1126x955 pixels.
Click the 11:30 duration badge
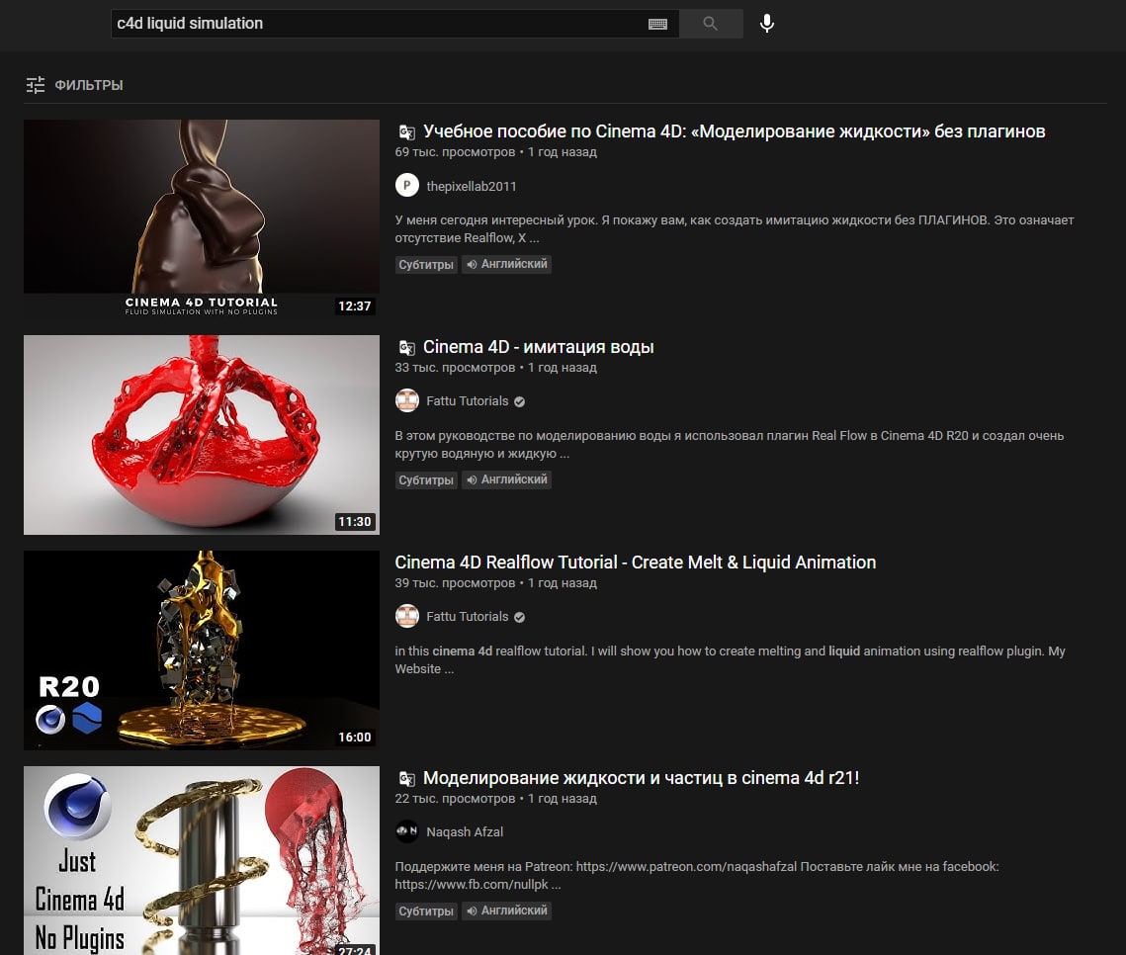355,521
